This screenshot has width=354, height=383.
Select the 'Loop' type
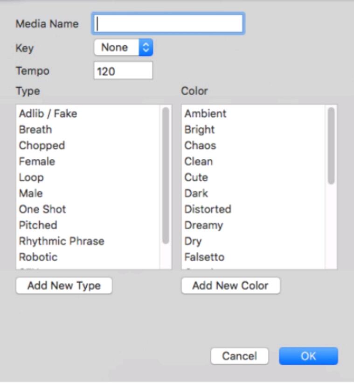[31, 177]
